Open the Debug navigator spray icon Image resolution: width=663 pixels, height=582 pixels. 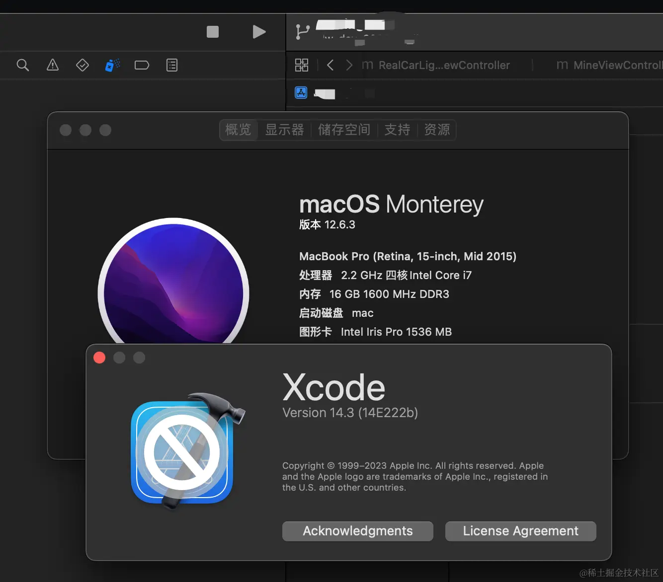[x=112, y=65]
